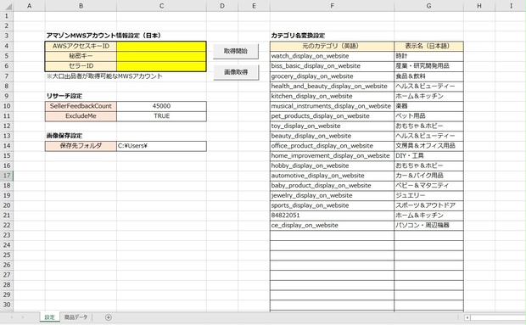The height and width of the screenshot is (325, 526).
Task: Select column header D
Action: coord(222,6)
